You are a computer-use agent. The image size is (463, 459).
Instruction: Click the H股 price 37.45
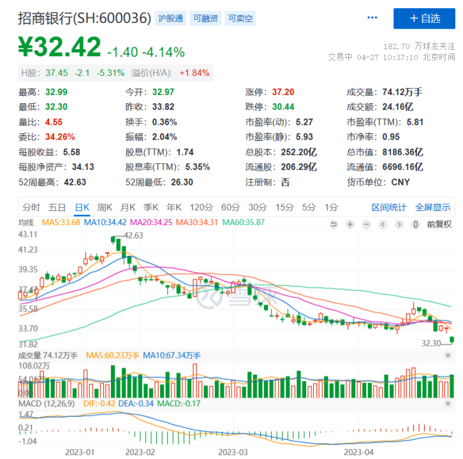click(57, 73)
